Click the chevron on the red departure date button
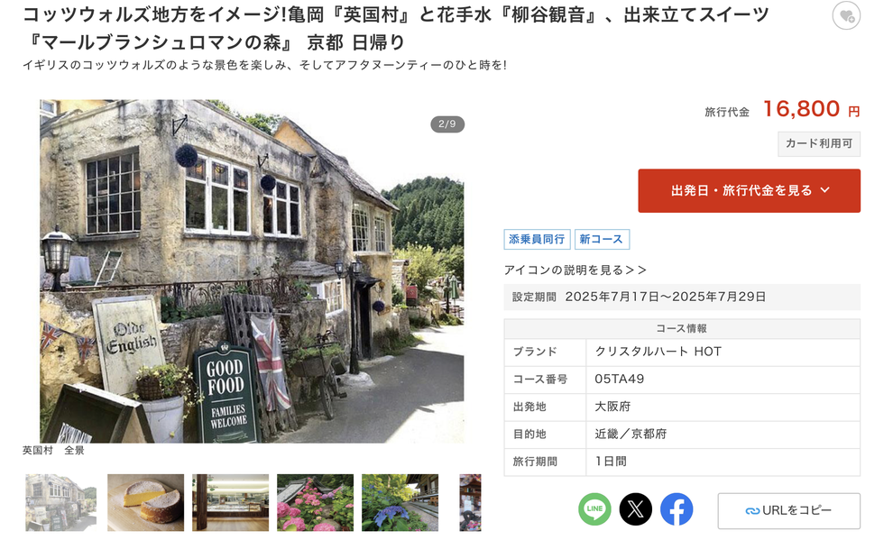This screenshot has width=893, height=540. 825,190
